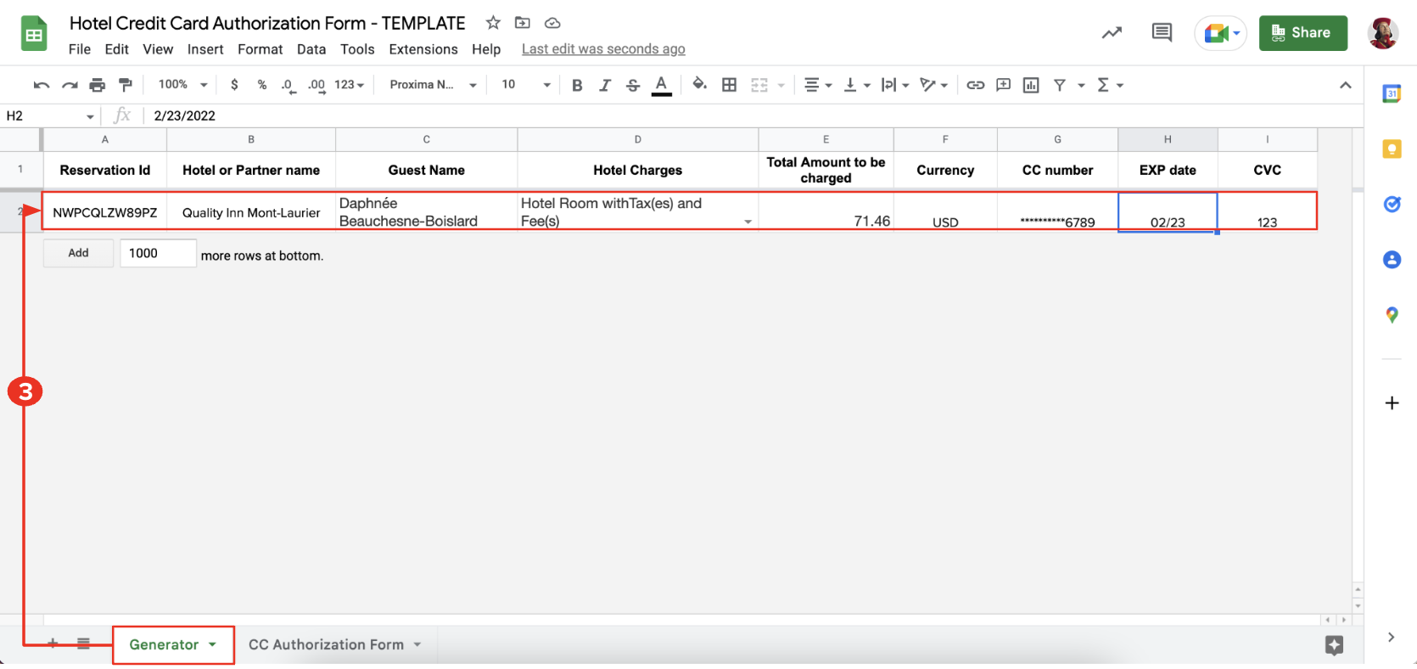Open comment history icon

point(1162,33)
